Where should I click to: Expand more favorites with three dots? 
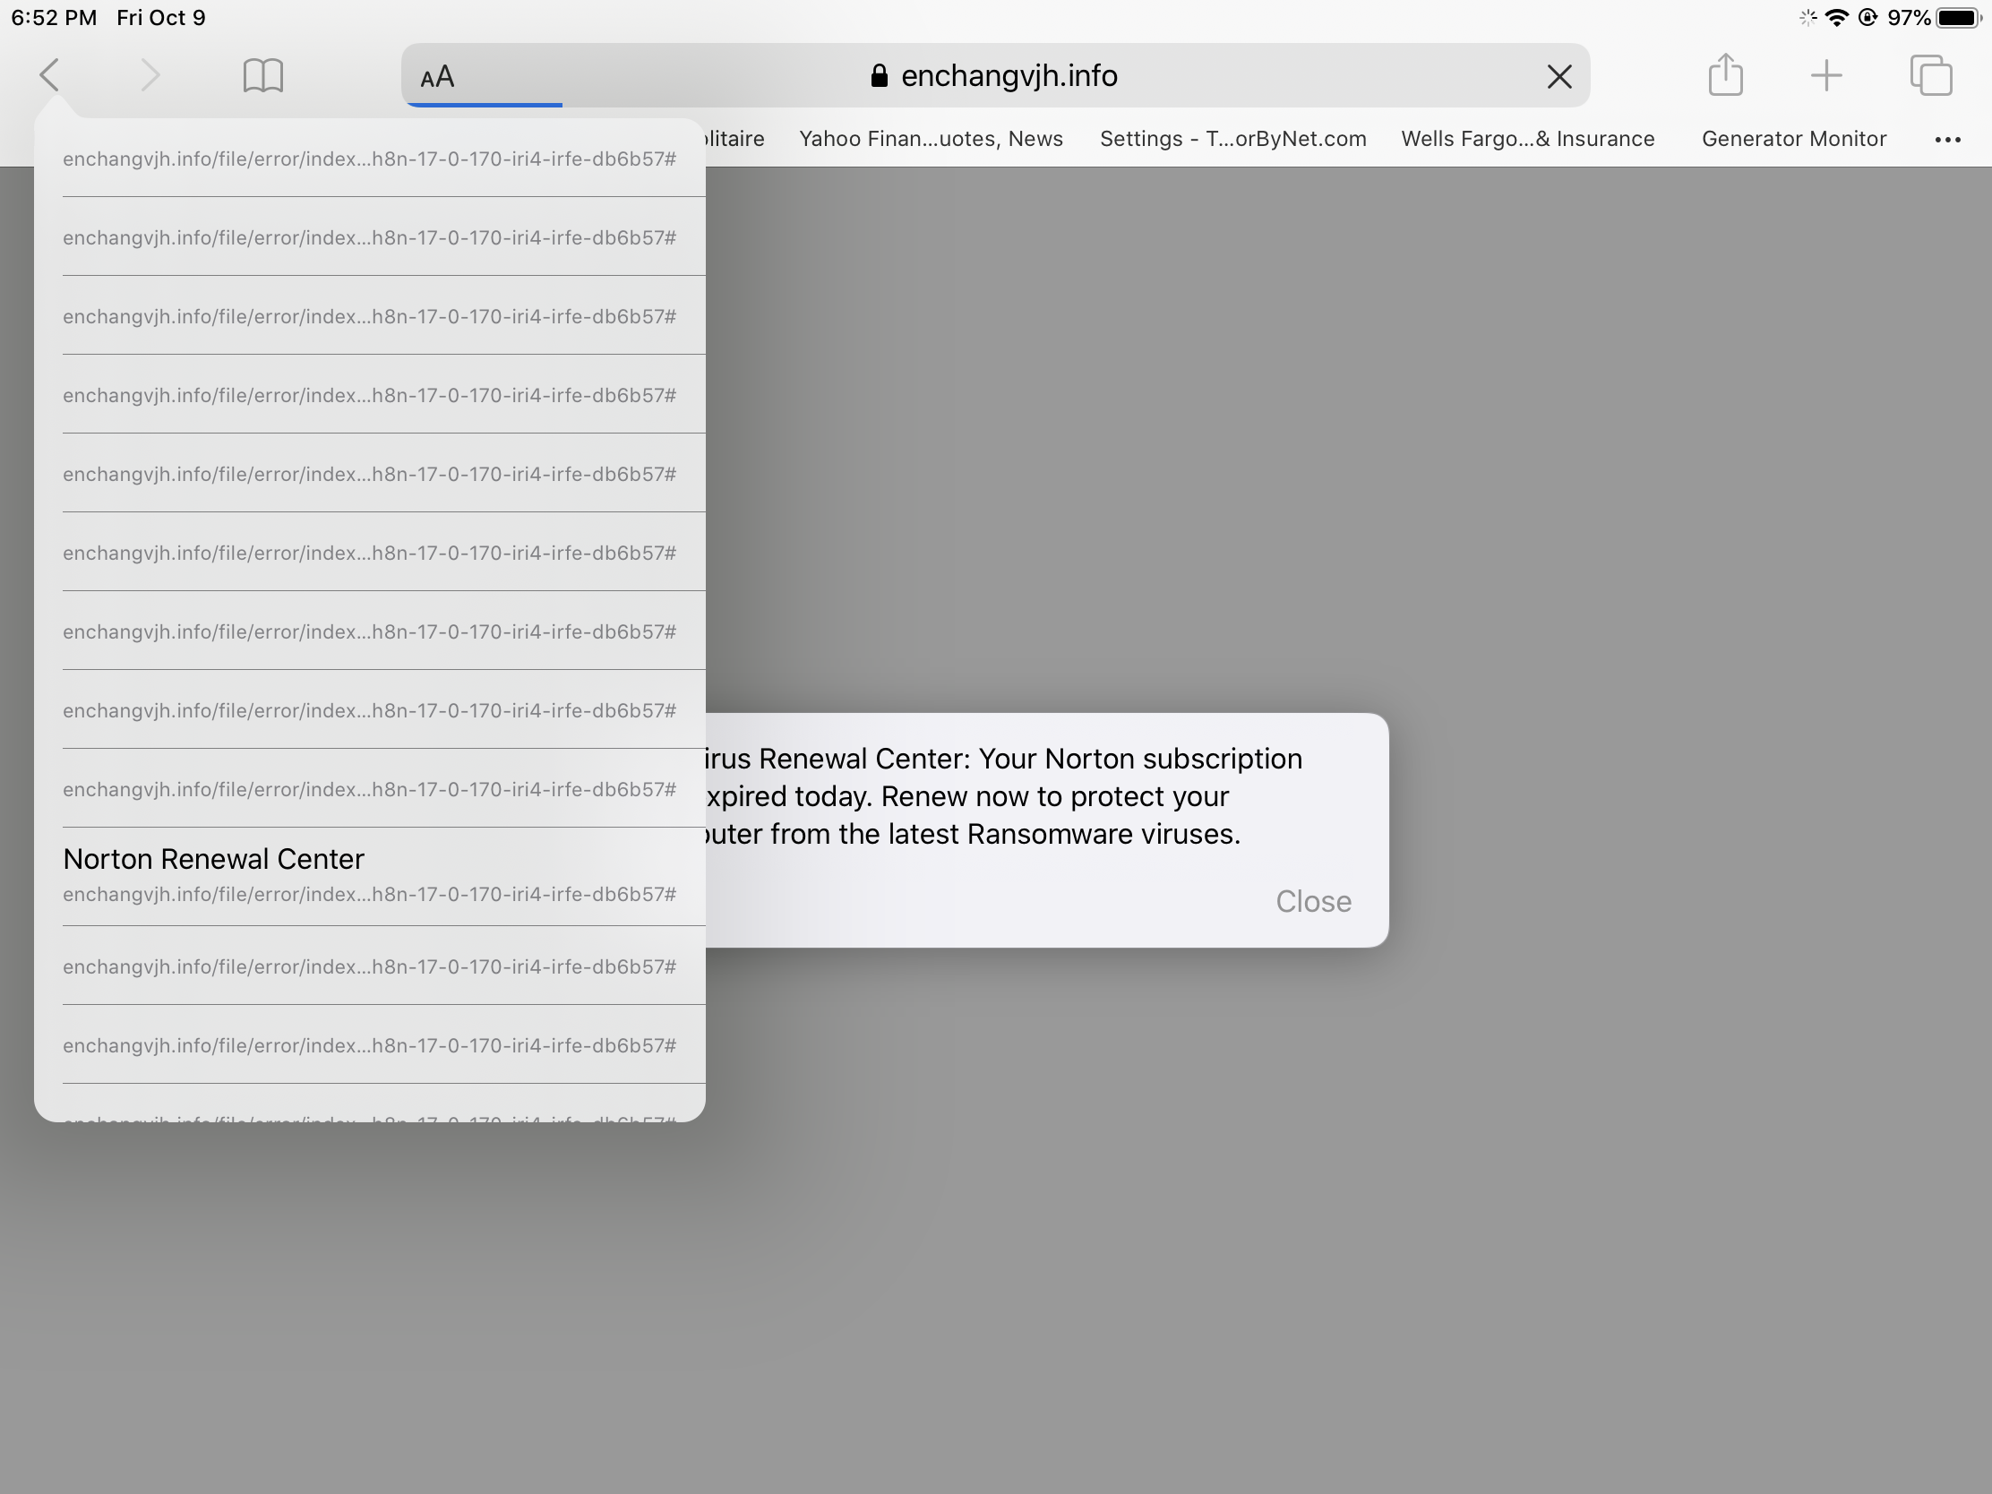(1947, 140)
